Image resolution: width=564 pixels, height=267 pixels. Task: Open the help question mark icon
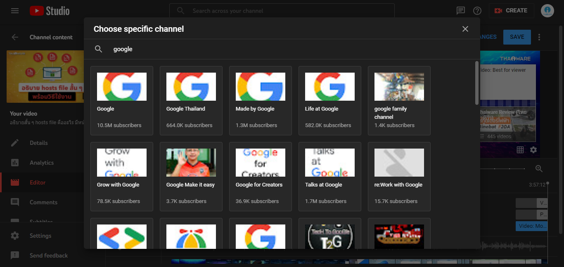click(x=477, y=11)
